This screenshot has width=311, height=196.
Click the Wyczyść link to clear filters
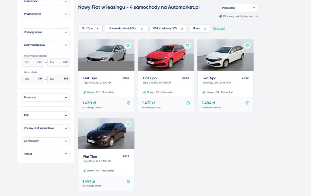pos(219,28)
